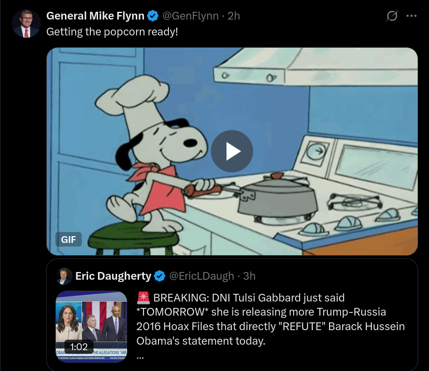
Task: Open Eric Daugherty's small avatar
Action: tap(64, 276)
